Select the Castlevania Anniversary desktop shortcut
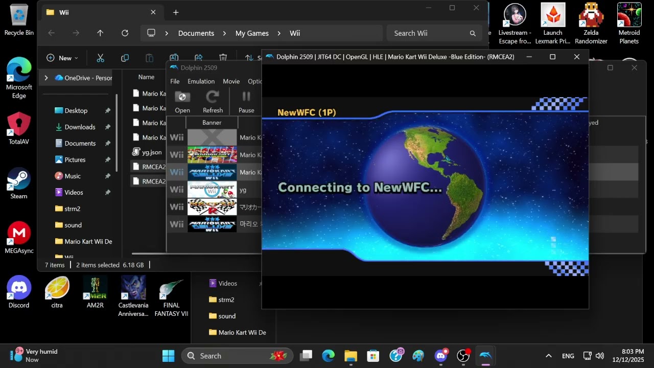The height and width of the screenshot is (368, 654). pos(133,296)
